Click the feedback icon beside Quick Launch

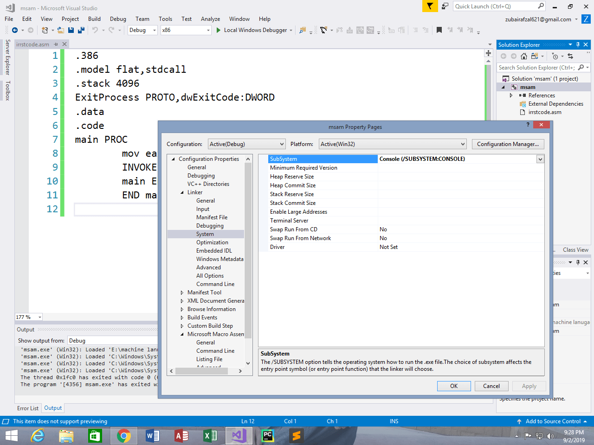pyautogui.click(x=445, y=6)
